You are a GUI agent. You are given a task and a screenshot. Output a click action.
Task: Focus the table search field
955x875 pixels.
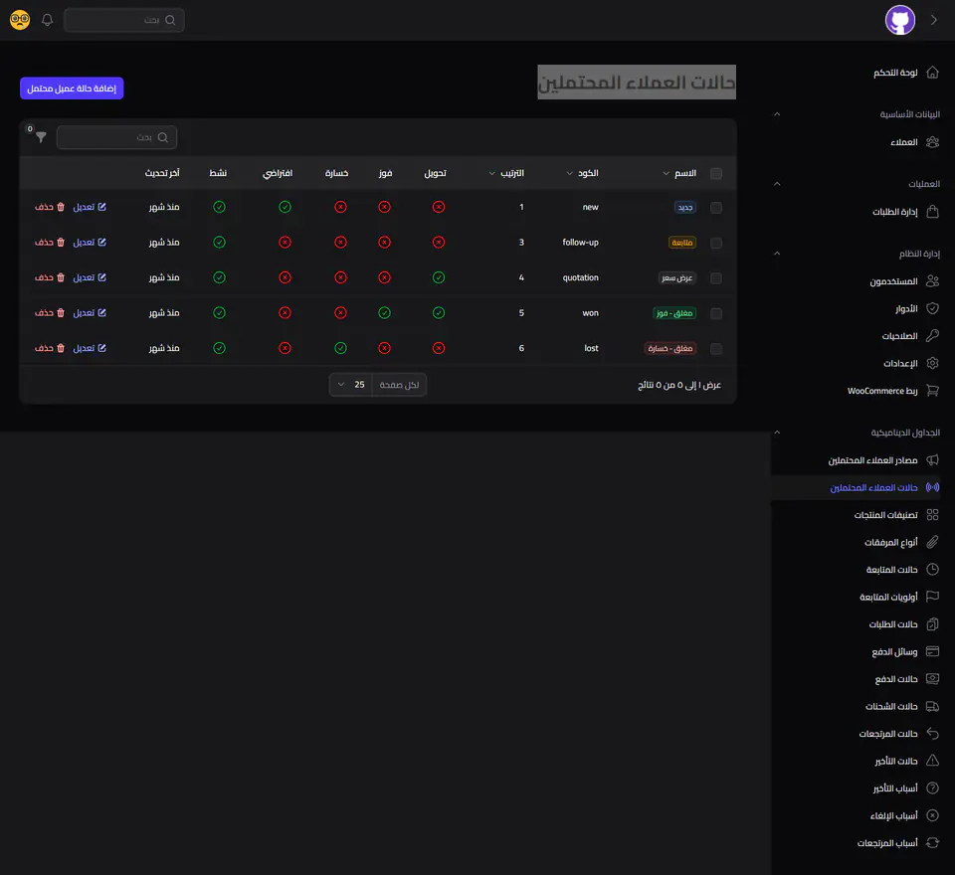coord(117,137)
